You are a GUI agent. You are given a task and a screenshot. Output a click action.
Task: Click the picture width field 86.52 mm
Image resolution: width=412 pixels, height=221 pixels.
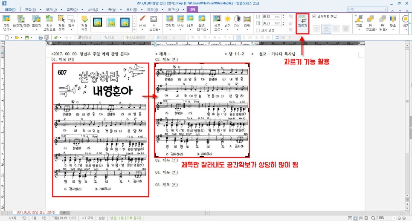tap(271, 17)
